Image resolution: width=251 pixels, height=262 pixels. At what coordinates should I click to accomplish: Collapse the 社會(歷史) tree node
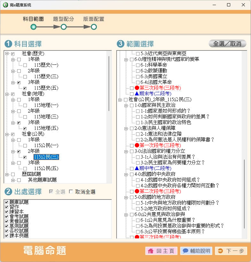click(7, 54)
